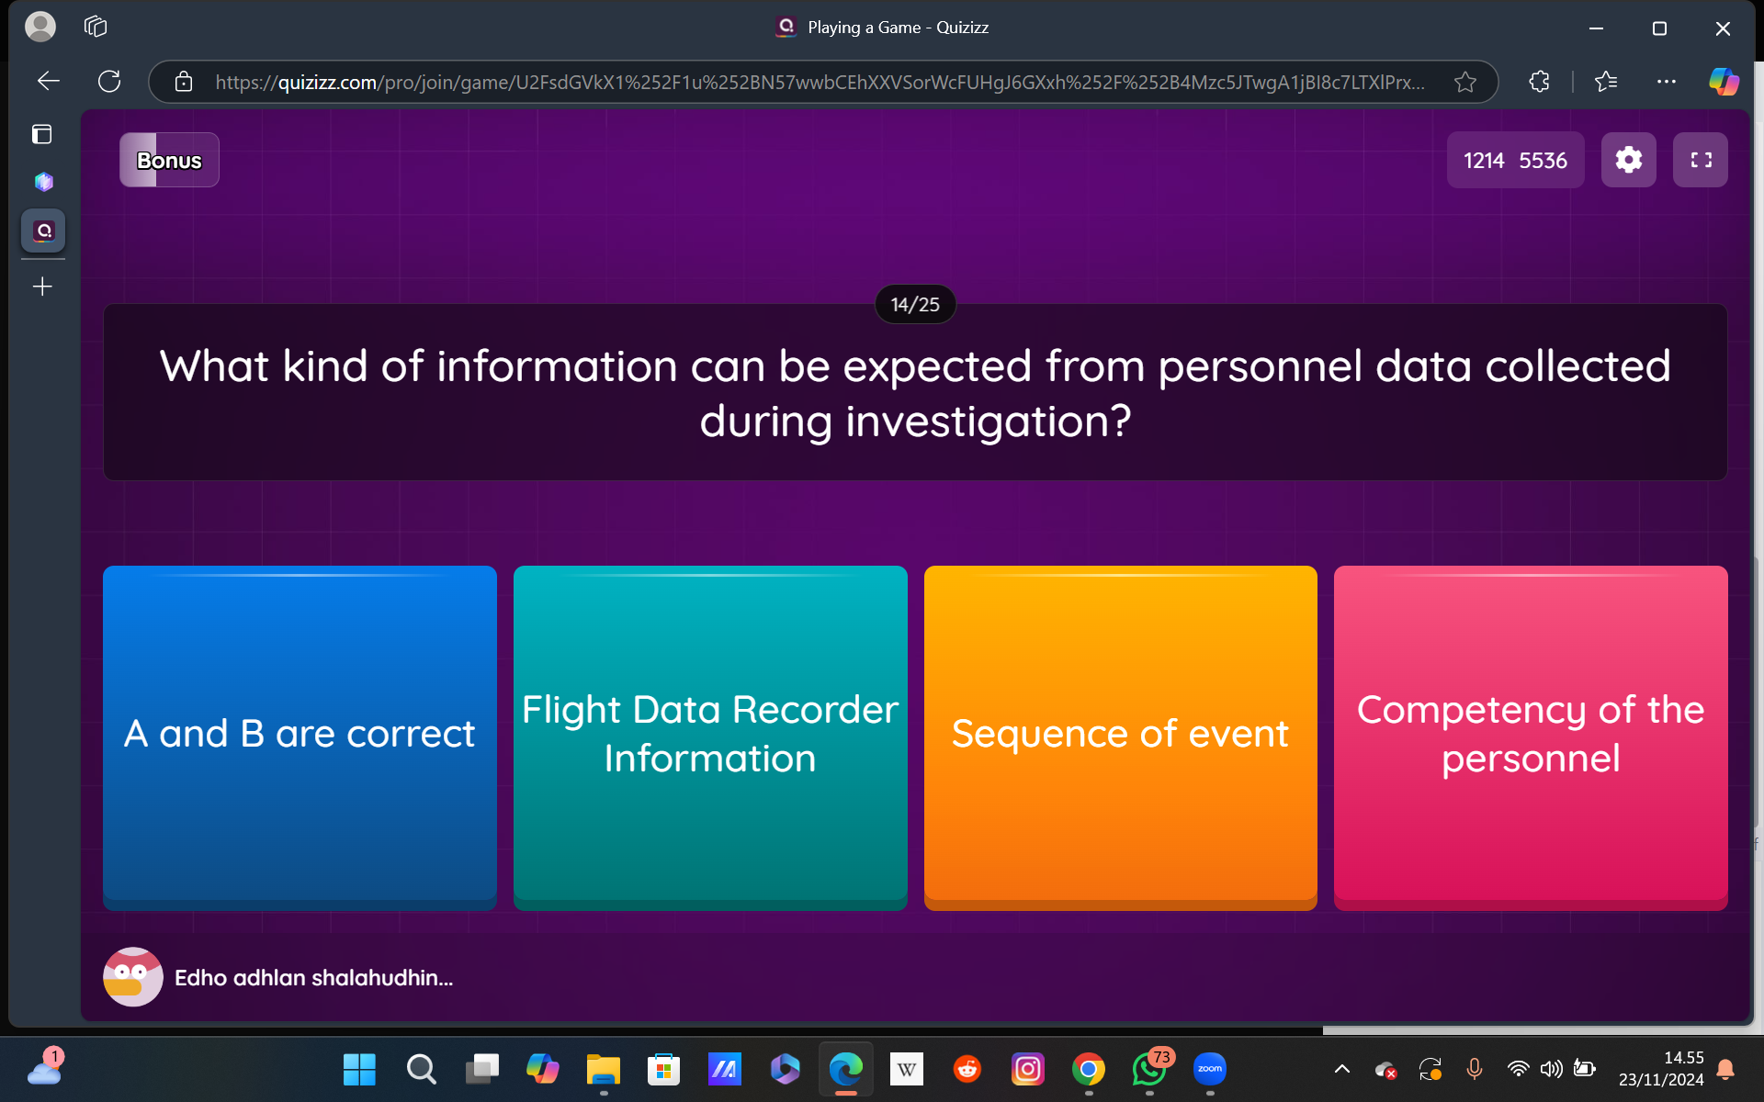Open Microsoft Edge taskbar icon
Image resolution: width=1764 pixels, height=1102 pixels.
[845, 1069]
